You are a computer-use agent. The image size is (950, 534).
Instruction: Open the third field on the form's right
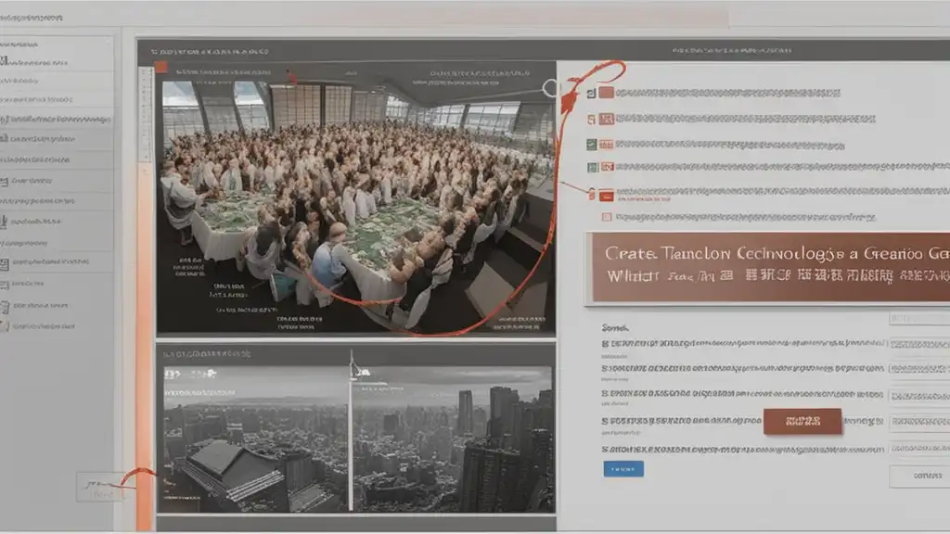pyautogui.click(x=918, y=369)
